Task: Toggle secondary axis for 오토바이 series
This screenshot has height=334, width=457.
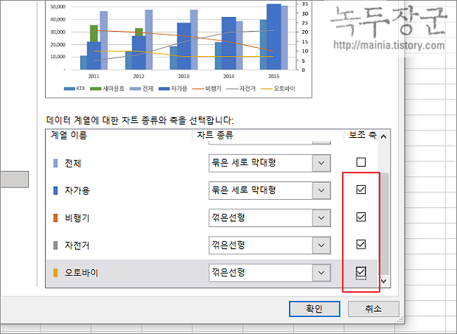Action: click(x=361, y=272)
